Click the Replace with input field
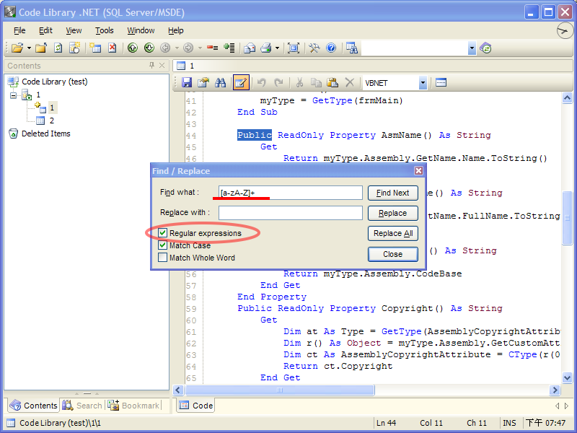Viewport: 577px width, 433px height. click(291, 213)
